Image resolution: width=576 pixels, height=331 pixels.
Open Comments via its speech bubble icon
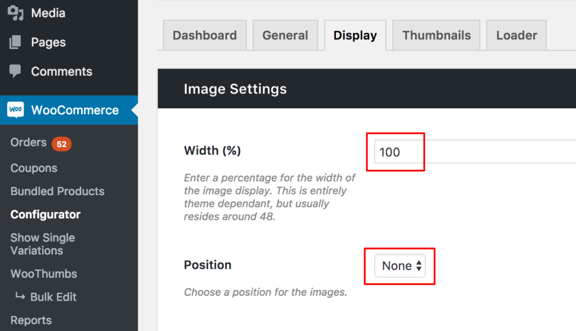[x=15, y=71]
